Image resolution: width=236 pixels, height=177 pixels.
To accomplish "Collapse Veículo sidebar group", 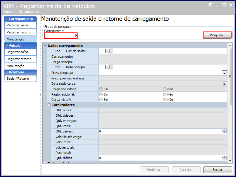I will coord(7,45).
